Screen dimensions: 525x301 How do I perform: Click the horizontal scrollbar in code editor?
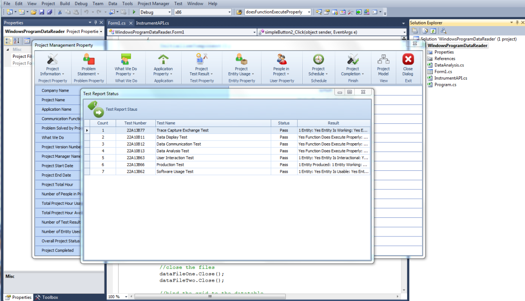(x=210, y=296)
